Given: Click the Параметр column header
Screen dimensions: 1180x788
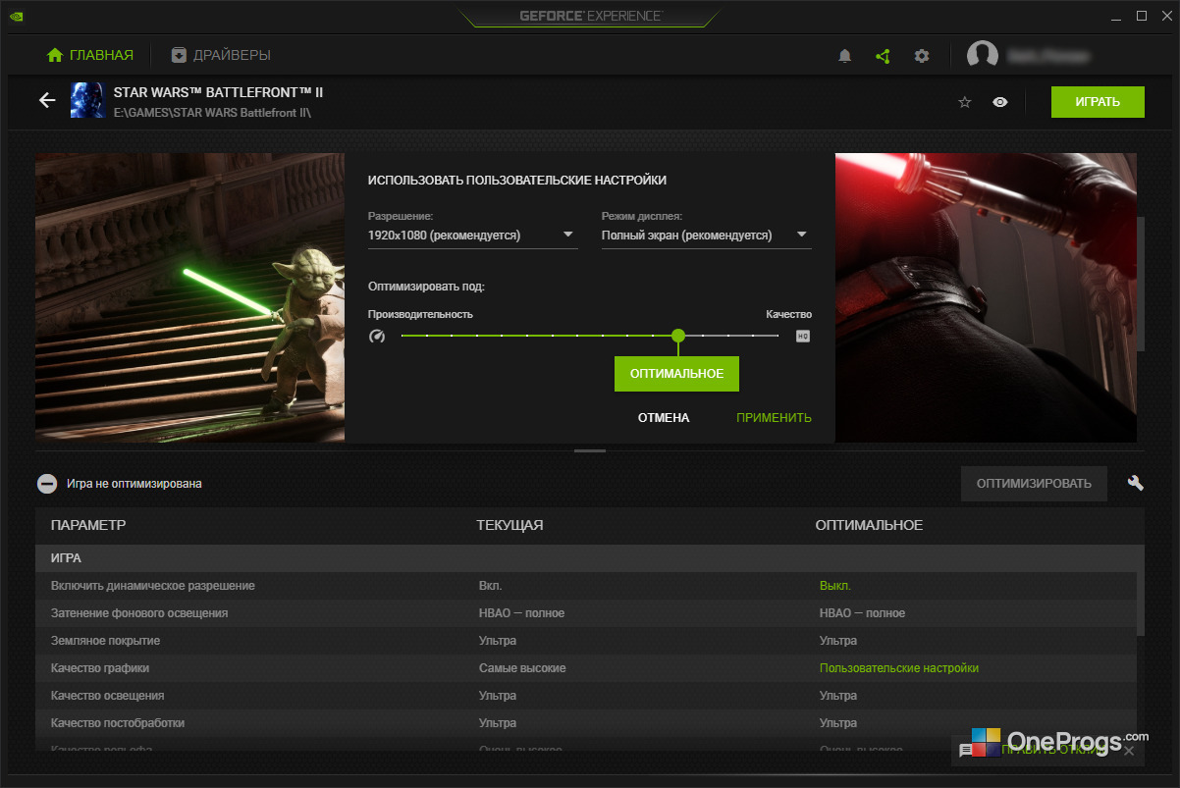Looking at the screenshot, I should click(88, 525).
